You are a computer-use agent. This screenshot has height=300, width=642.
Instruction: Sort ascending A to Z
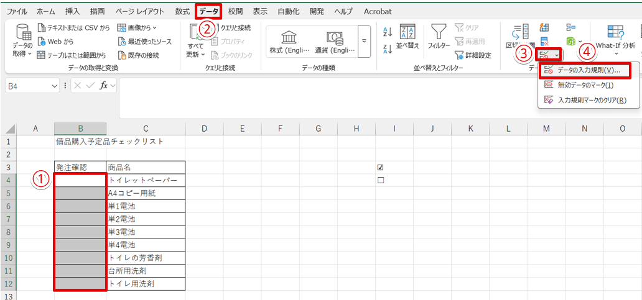[388, 32]
